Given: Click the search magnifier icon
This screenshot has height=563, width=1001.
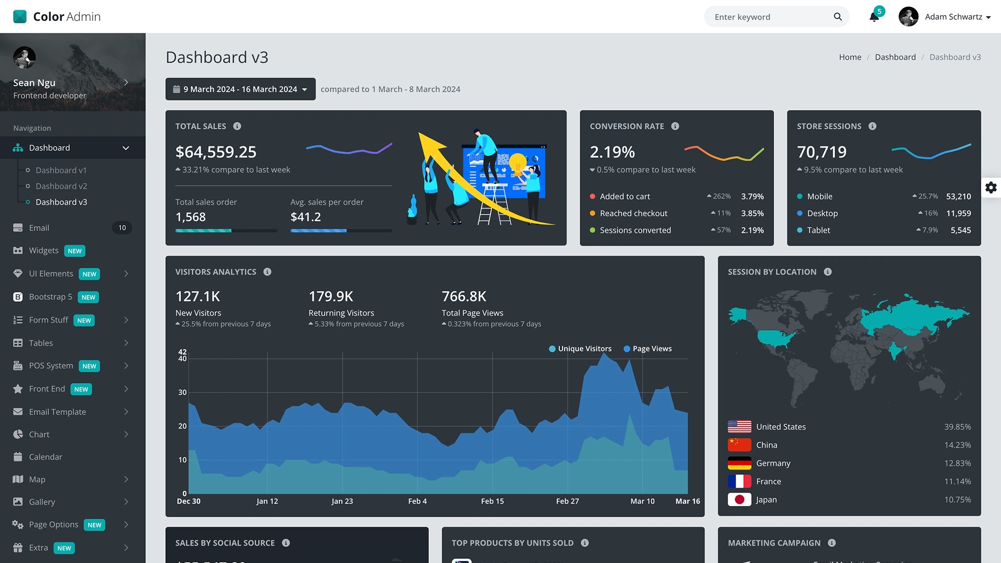Looking at the screenshot, I should [838, 17].
